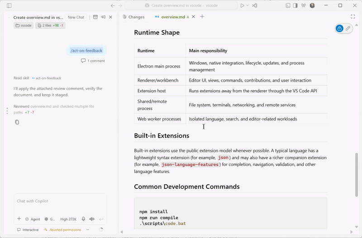The image size is (362, 238).
Task: Click the Runtime Shape heading
Action: pos(157,32)
